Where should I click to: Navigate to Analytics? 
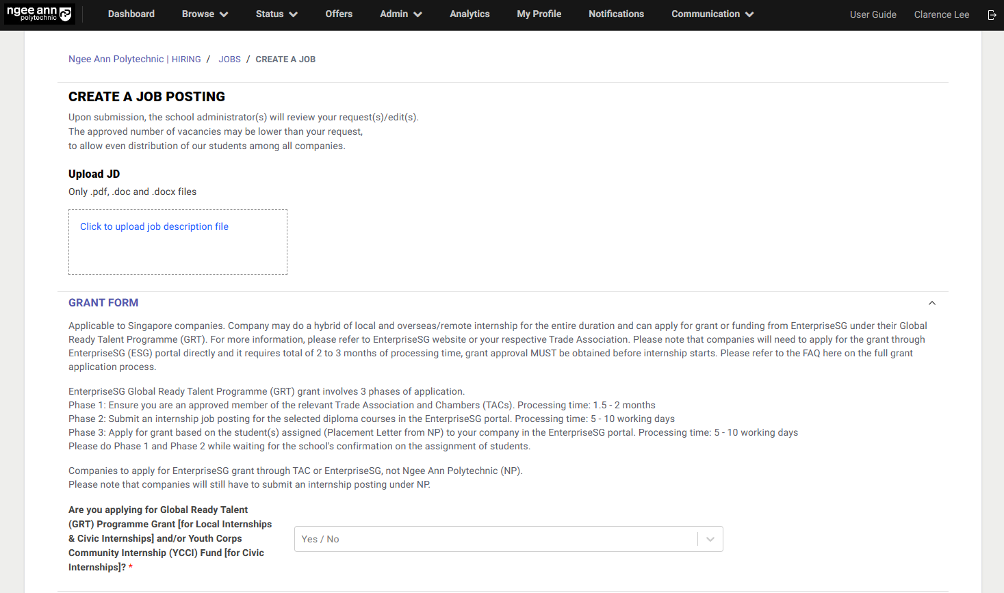[469, 14]
